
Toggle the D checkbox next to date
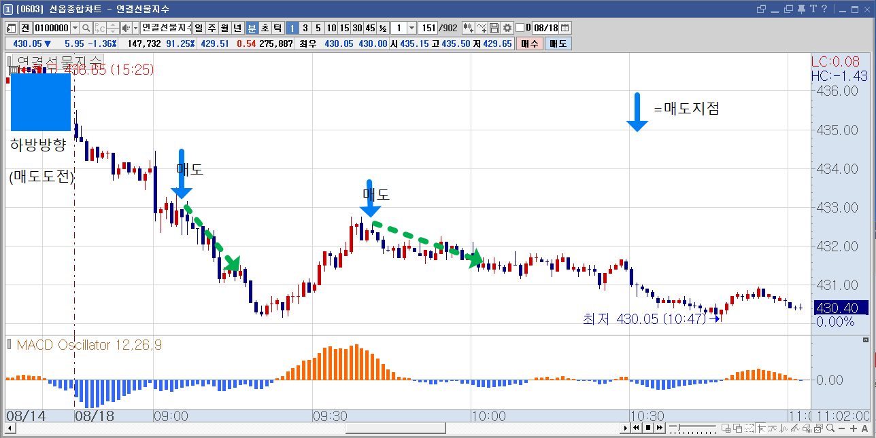520,28
